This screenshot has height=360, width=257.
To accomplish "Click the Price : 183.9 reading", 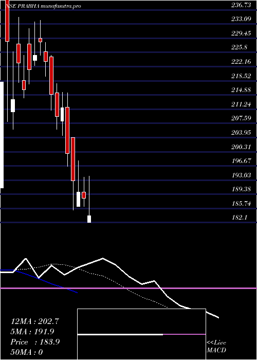I will [35, 342].
